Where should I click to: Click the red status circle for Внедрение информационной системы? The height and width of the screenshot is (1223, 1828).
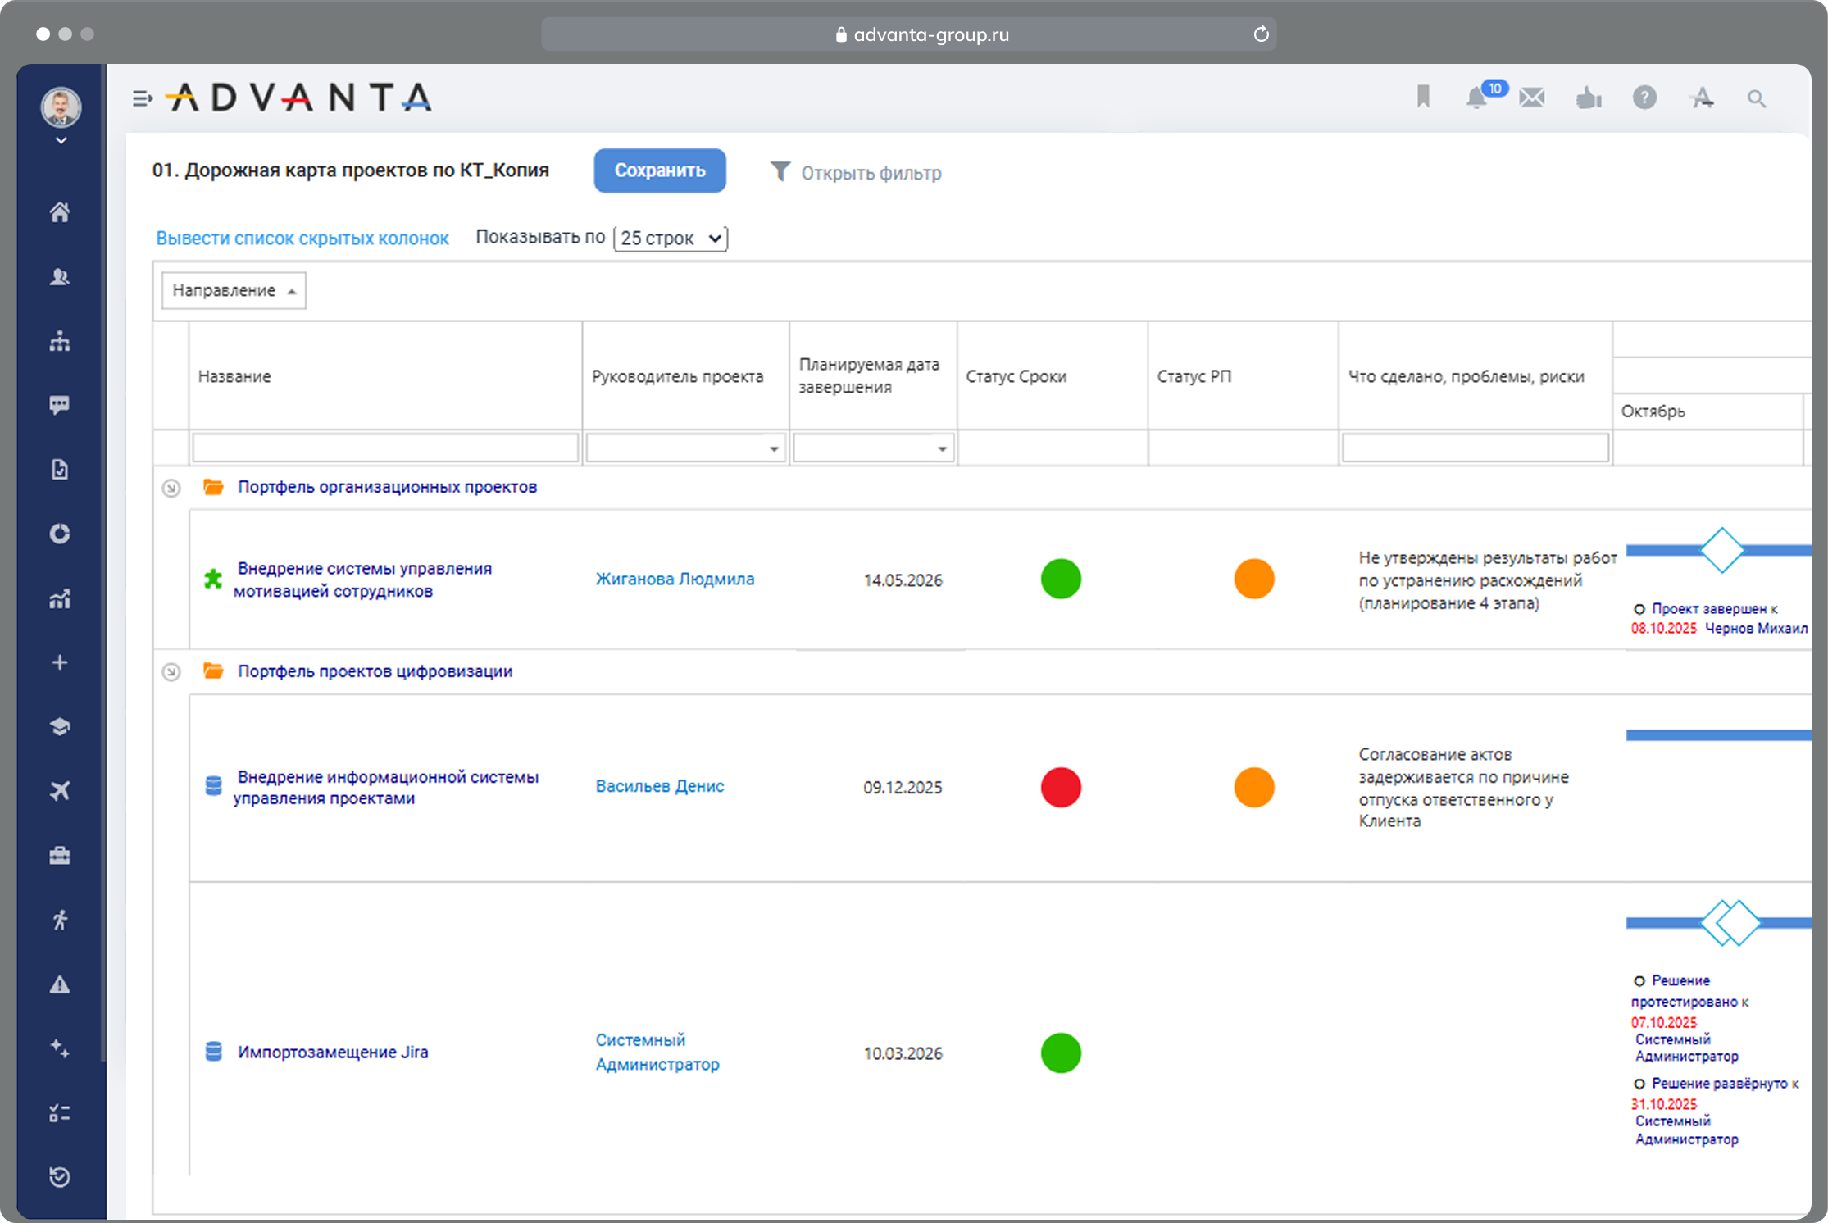(1061, 787)
